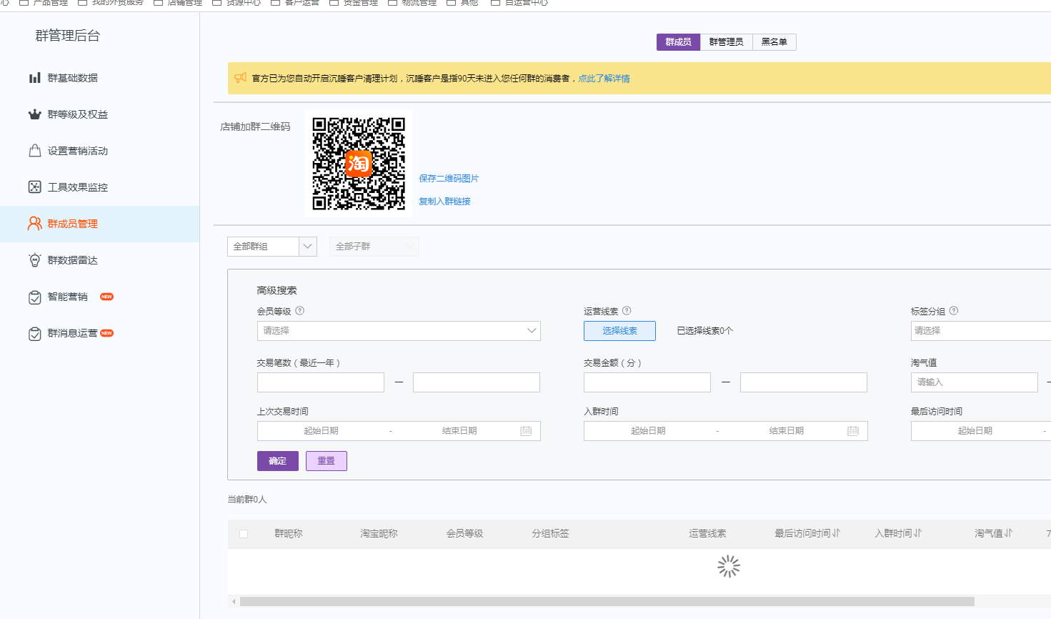Screen dimensions: 1051x619
Task: Sort by 入群时间 column
Action: click(917, 533)
